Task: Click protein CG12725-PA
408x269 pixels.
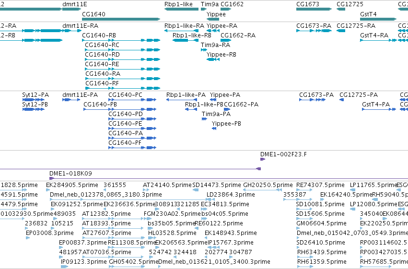Action: pos(342,100)
